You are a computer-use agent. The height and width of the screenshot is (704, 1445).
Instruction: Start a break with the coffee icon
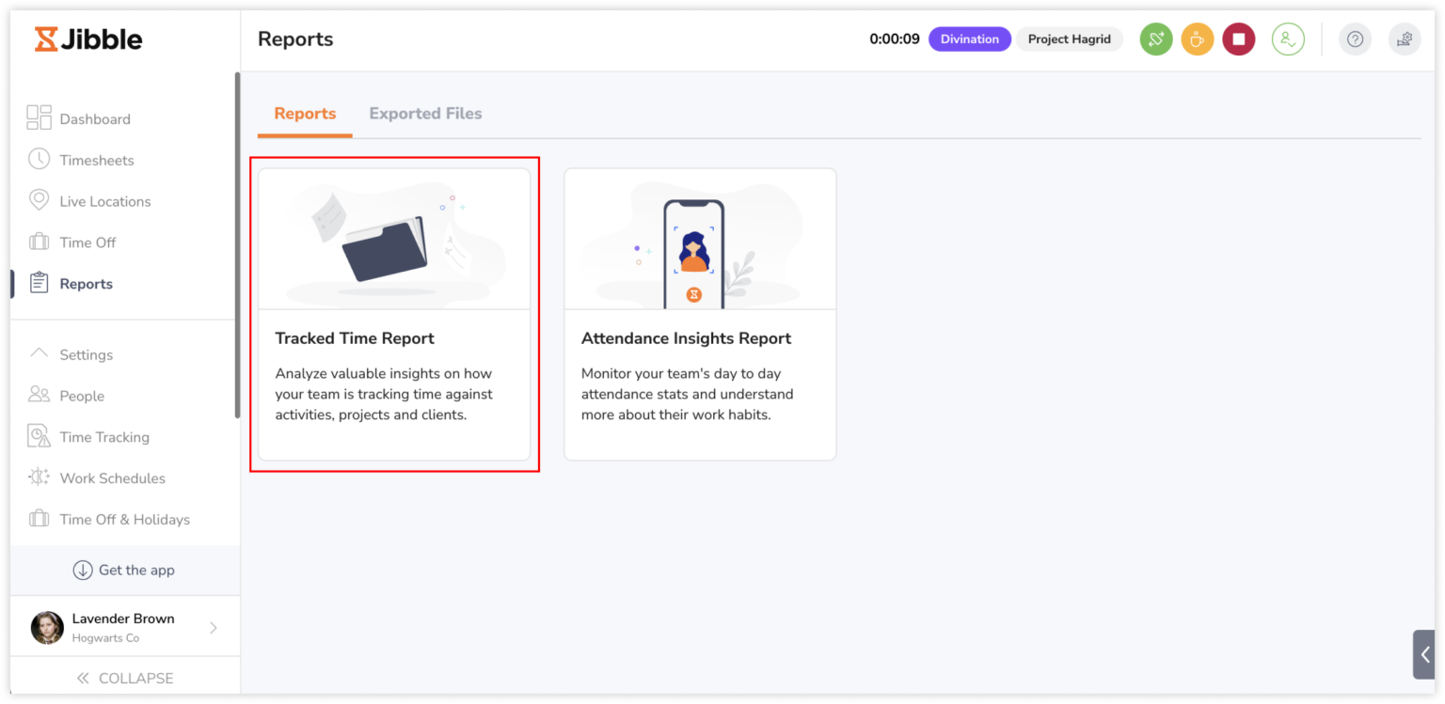[x=1197, y=39]
